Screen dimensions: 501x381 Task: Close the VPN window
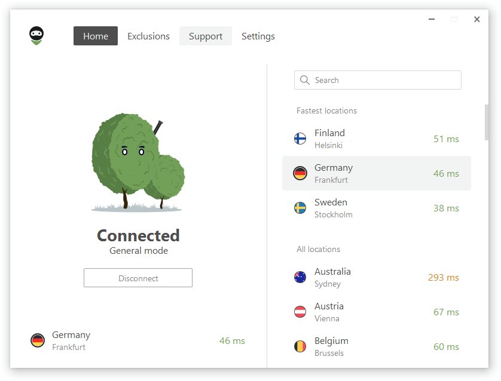(476, 20)
